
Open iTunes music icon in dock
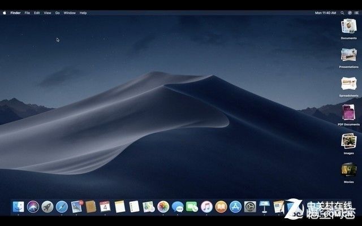point(206,207)
